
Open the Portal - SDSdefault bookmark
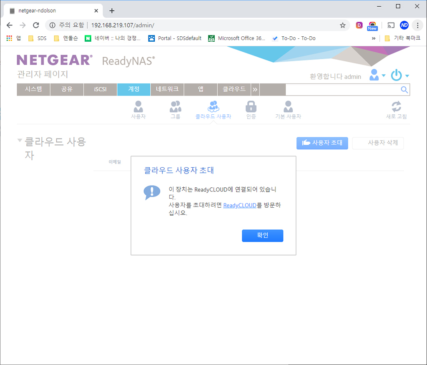point(175,38)
